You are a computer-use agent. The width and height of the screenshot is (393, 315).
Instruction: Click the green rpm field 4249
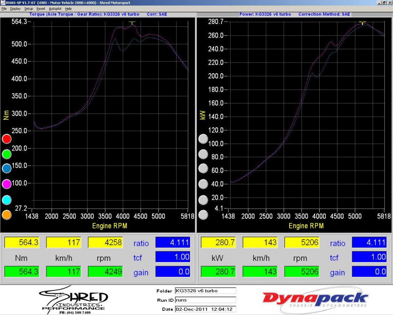coord(105,272)
